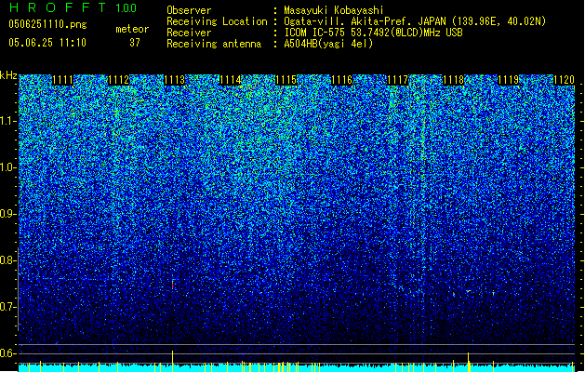The height and width of the screenshot is (372, 585).
Task: Click the 0.8 kHz frequency axis label
Action: 8,260
